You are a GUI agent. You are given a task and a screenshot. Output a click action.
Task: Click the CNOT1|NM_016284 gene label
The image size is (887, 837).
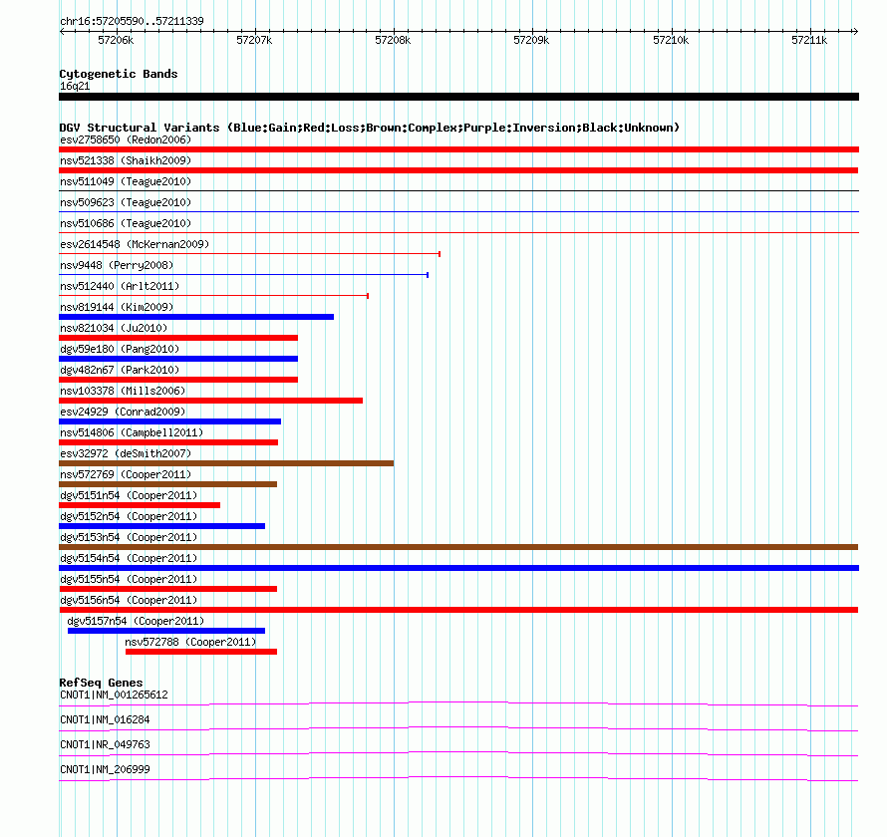(x=105, y=720)
